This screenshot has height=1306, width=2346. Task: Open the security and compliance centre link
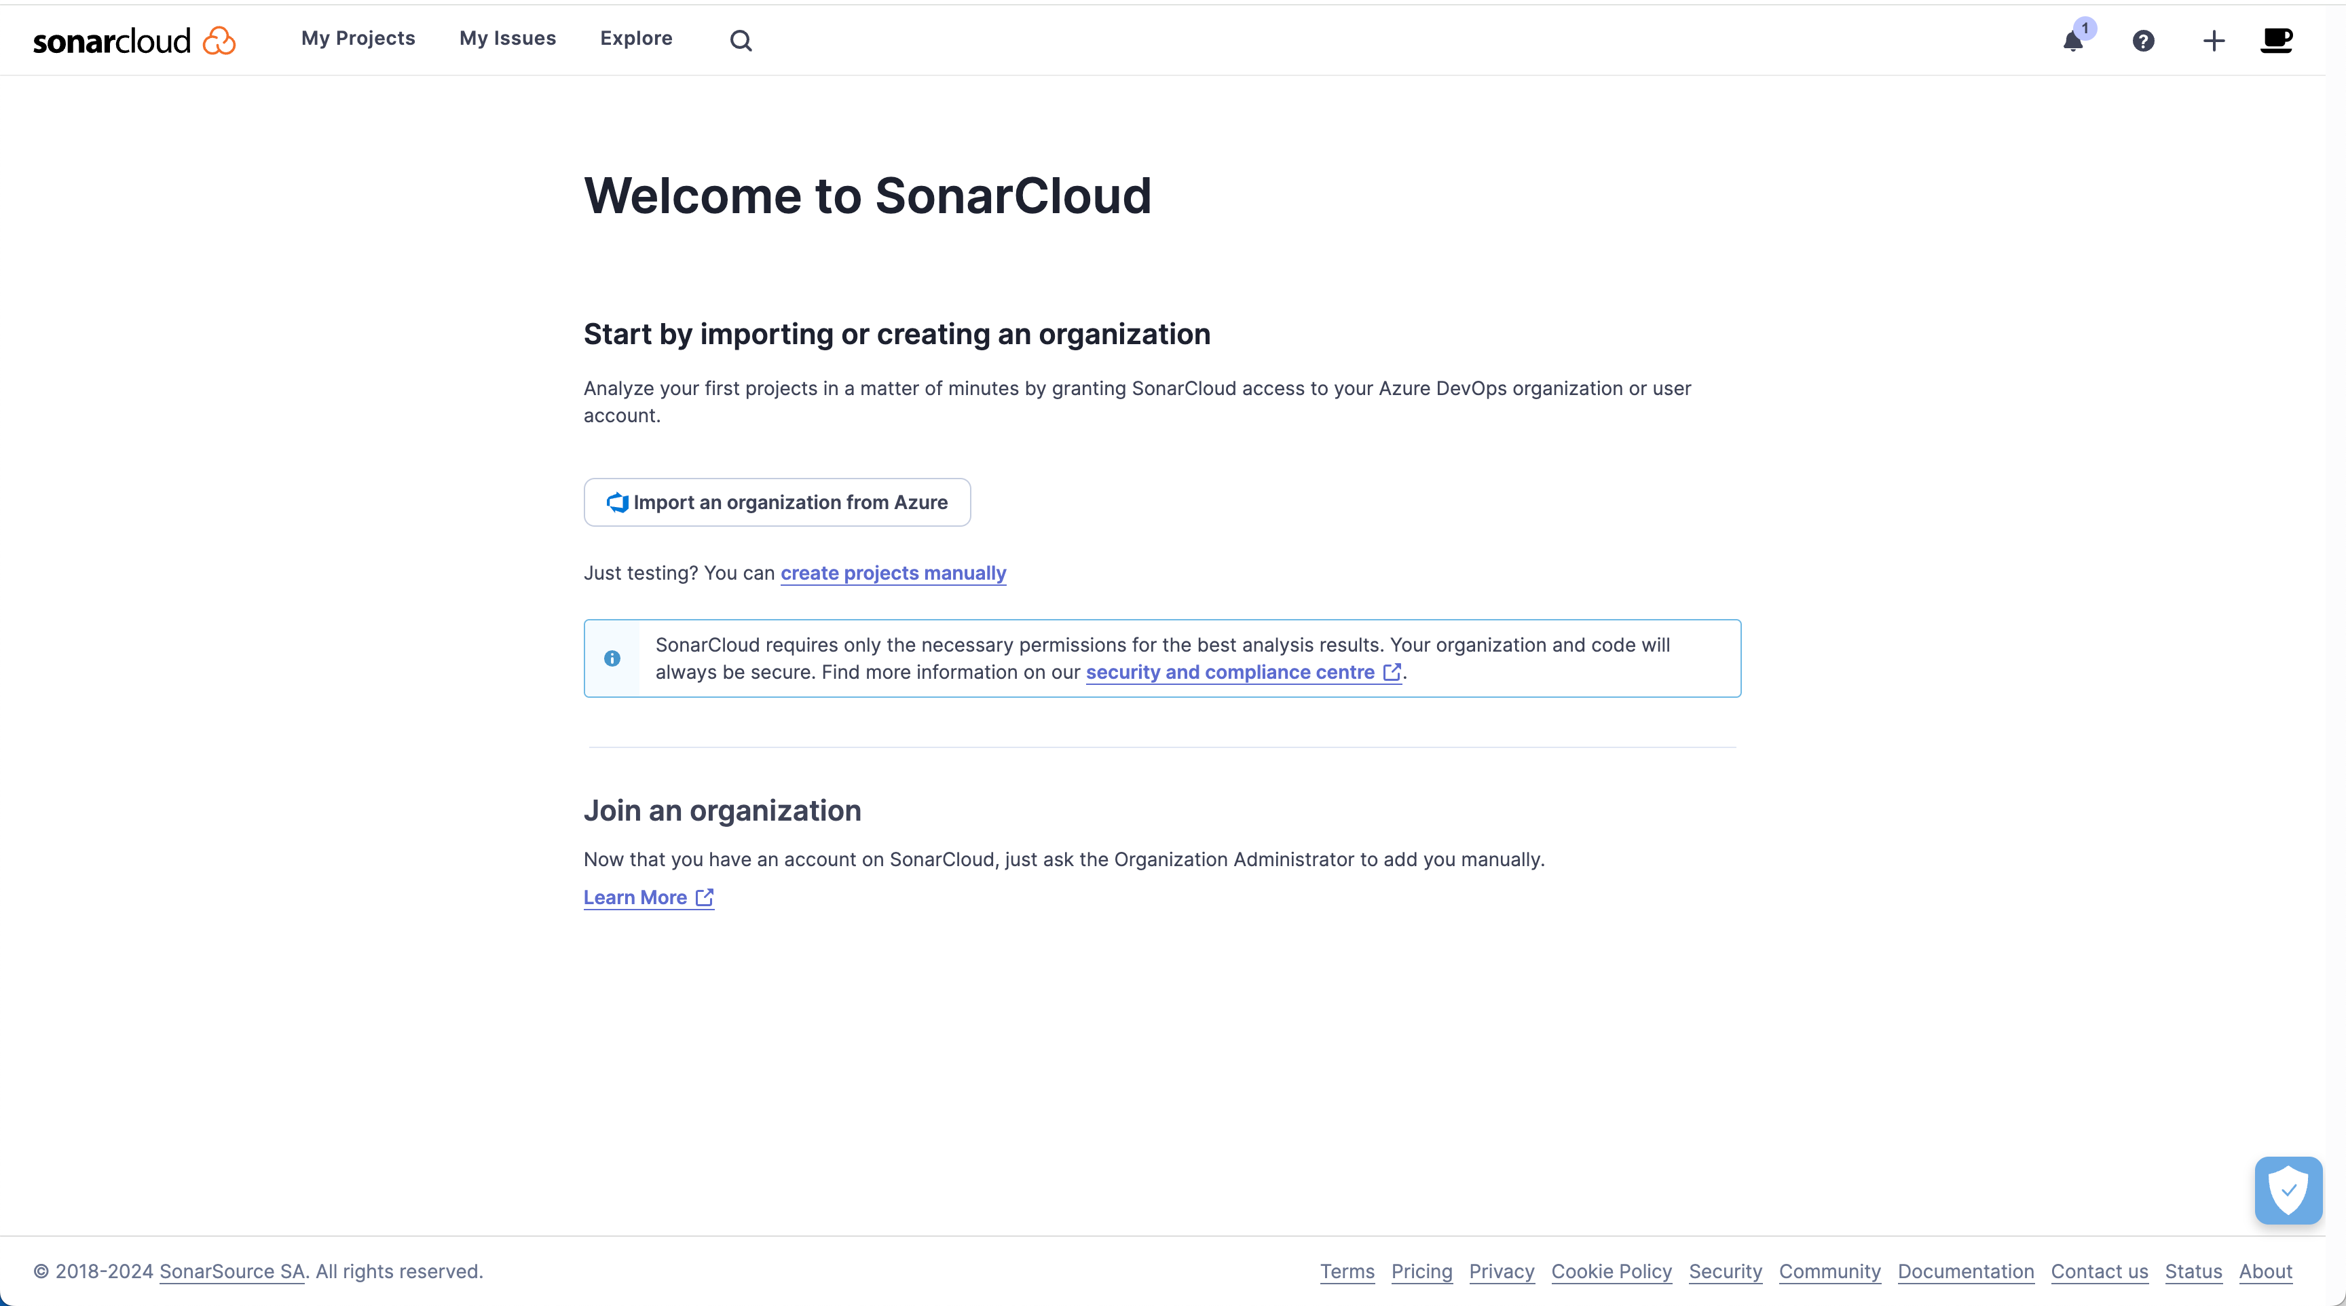(1229, 672)
